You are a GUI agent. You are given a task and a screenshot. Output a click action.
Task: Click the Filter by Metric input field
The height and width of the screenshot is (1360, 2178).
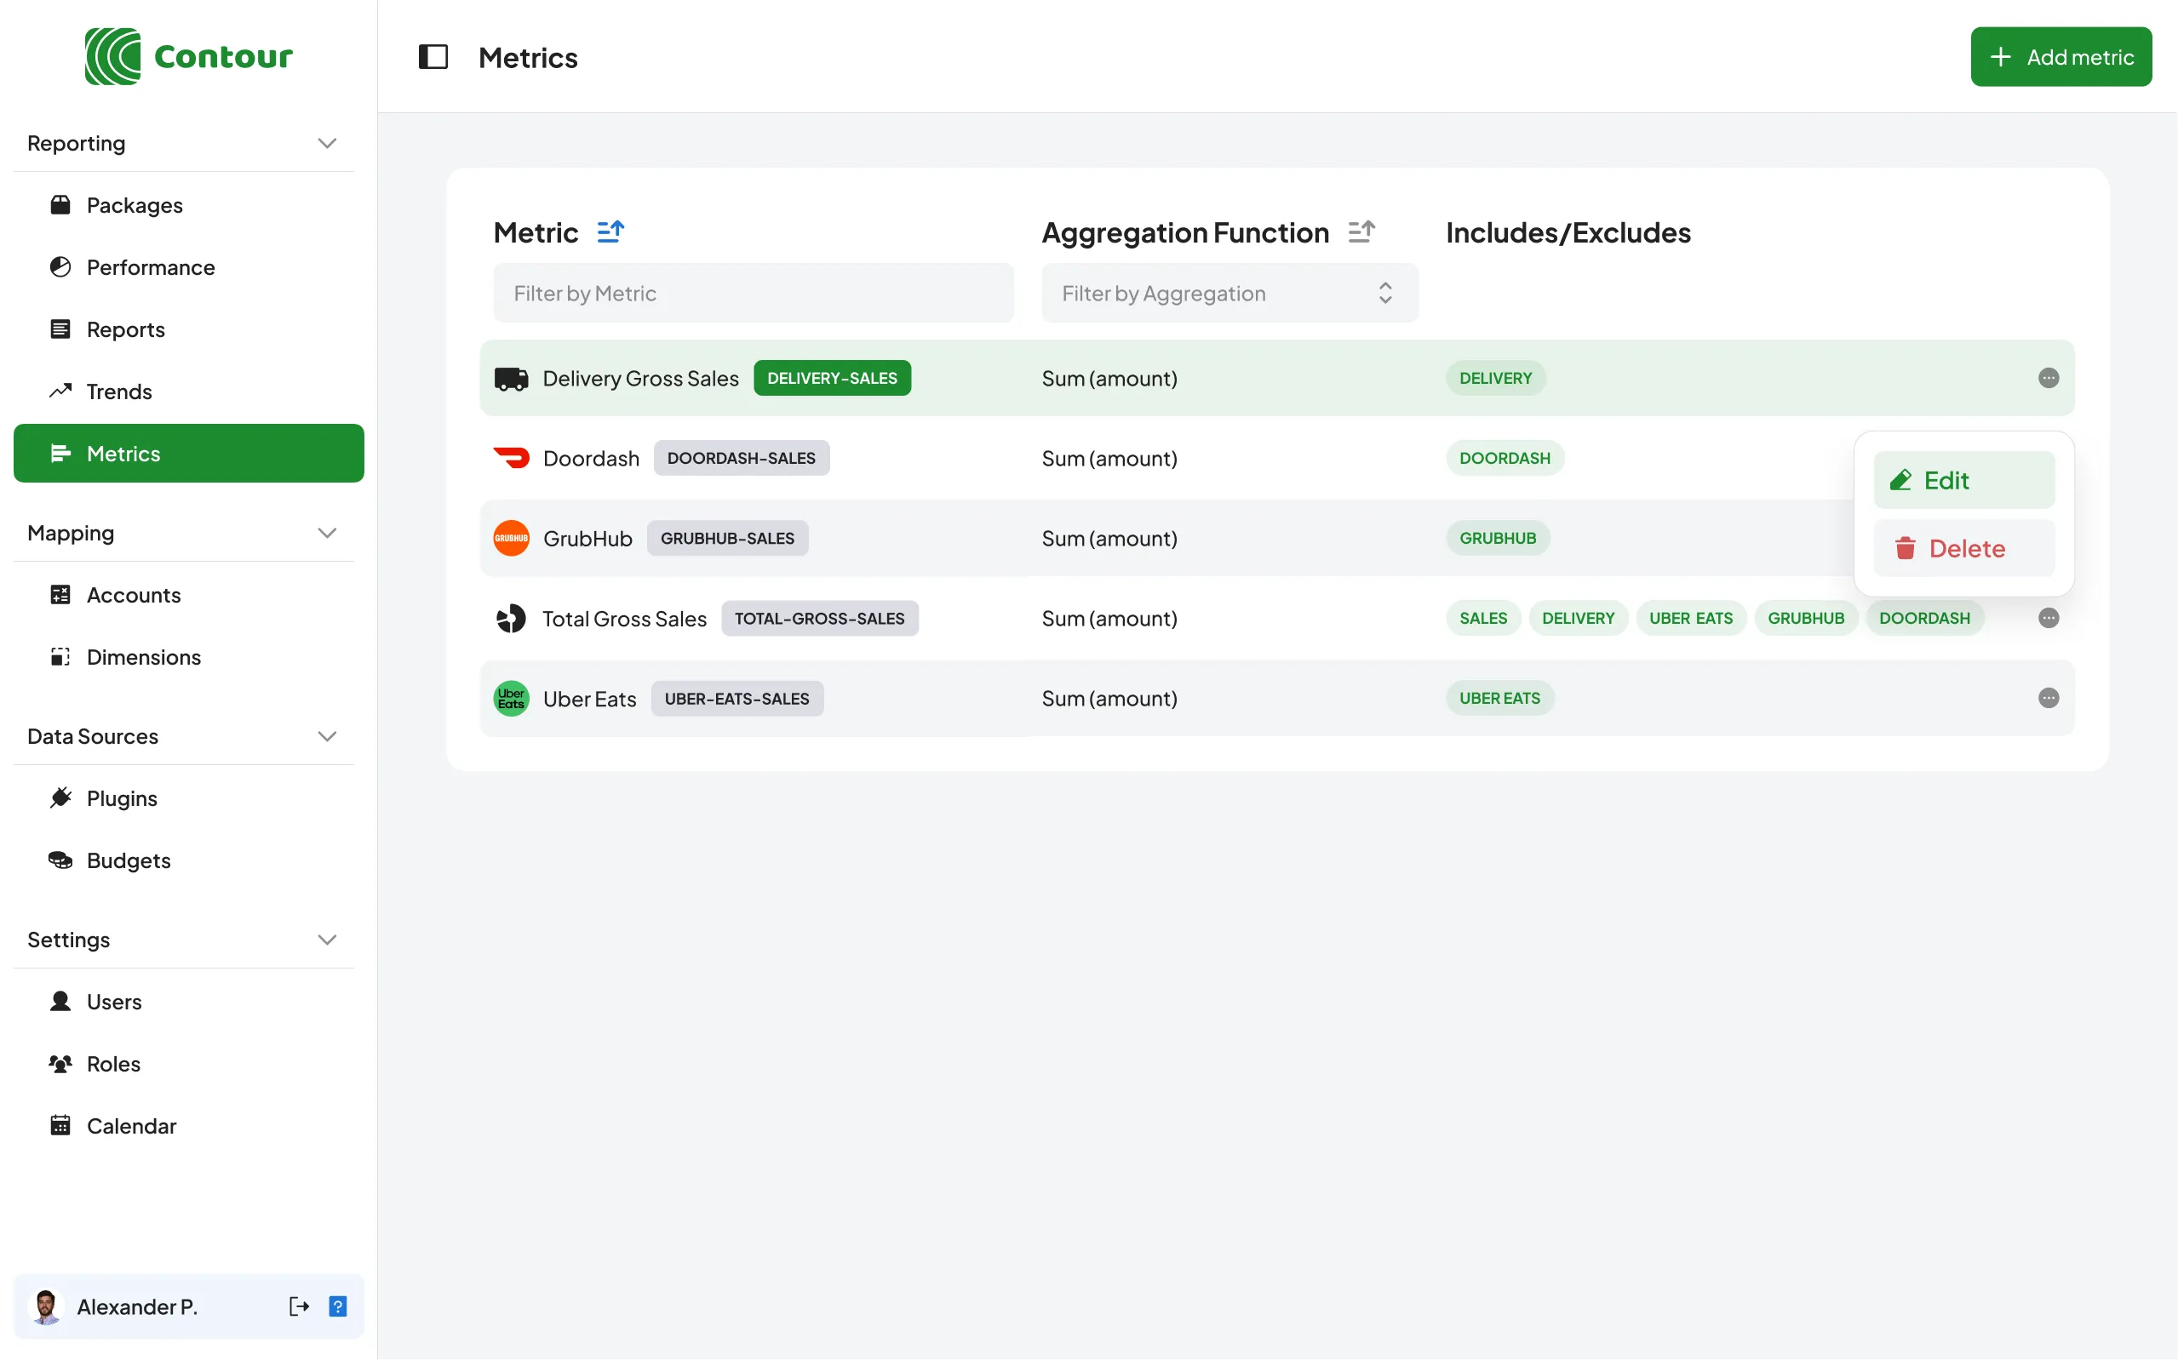(753, 292)
